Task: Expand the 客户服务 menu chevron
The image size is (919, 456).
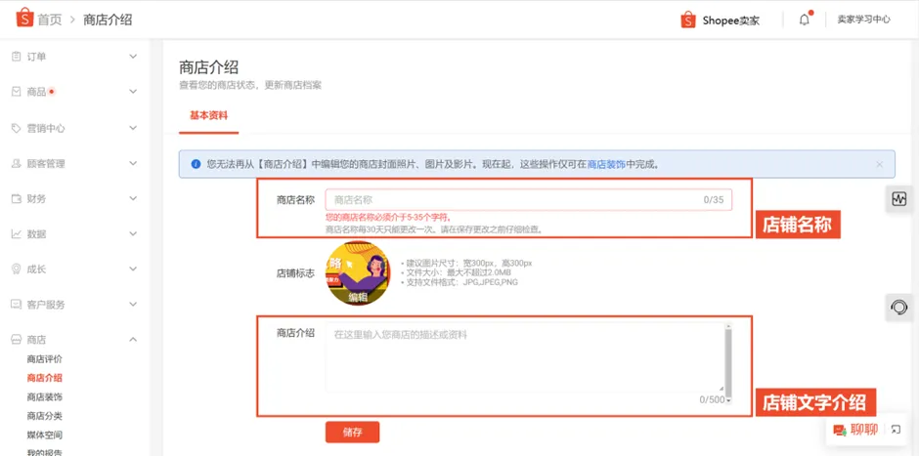Action: click(x=133, y=305)
